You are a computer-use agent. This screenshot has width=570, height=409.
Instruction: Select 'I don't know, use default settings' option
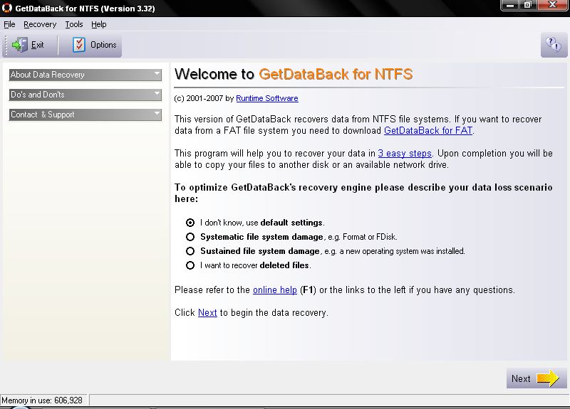coord(190,223)
